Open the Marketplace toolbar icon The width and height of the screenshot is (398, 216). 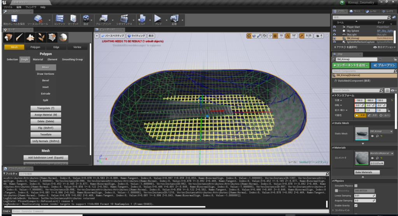(73, 18)
